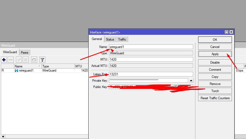Edit the Name field containing wireguard1
This screenshot has width=246, height=139.
tap(151, 47)
